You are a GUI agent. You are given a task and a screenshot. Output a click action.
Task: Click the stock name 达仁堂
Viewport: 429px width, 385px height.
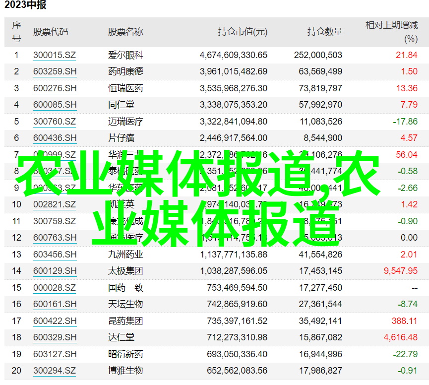[121, 337]
